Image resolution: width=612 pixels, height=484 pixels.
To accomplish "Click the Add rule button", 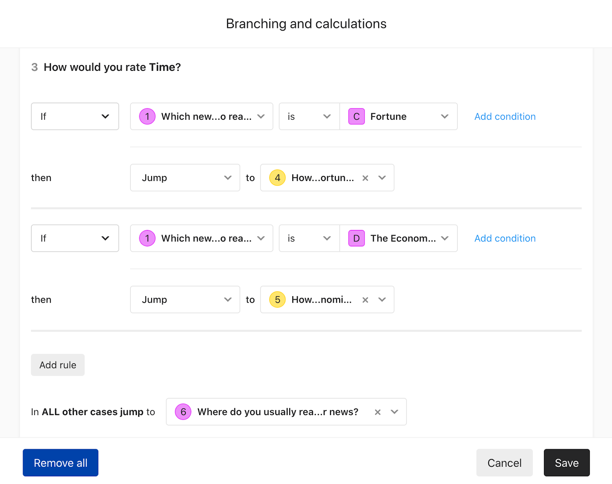I will (58, 365).
